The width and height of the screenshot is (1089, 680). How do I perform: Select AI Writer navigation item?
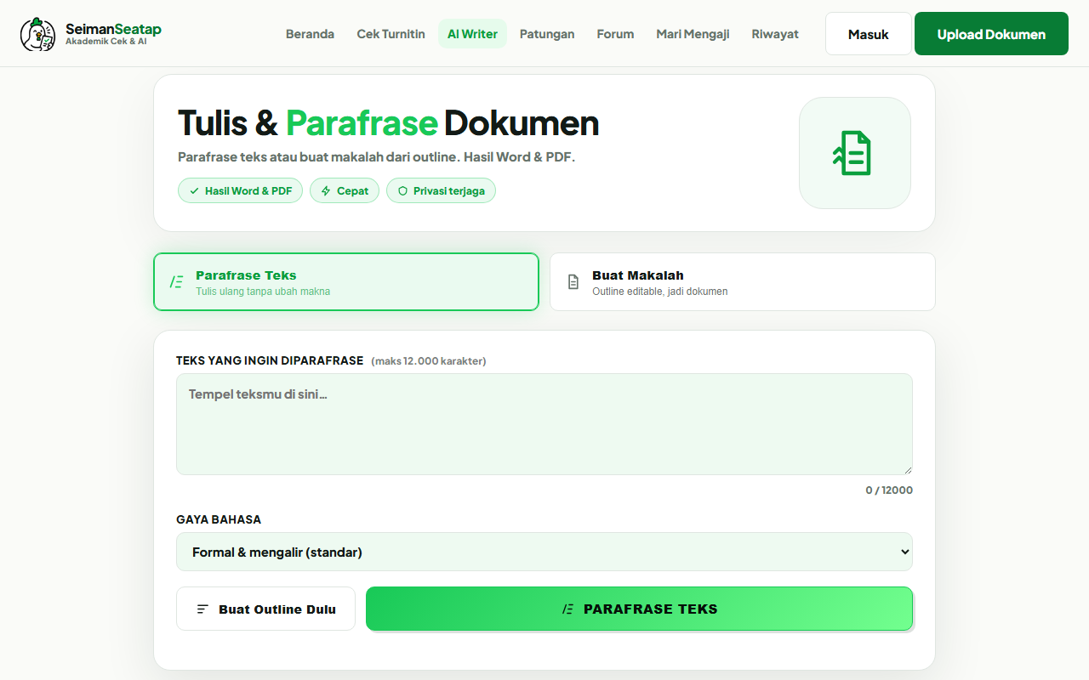[472, 34]
